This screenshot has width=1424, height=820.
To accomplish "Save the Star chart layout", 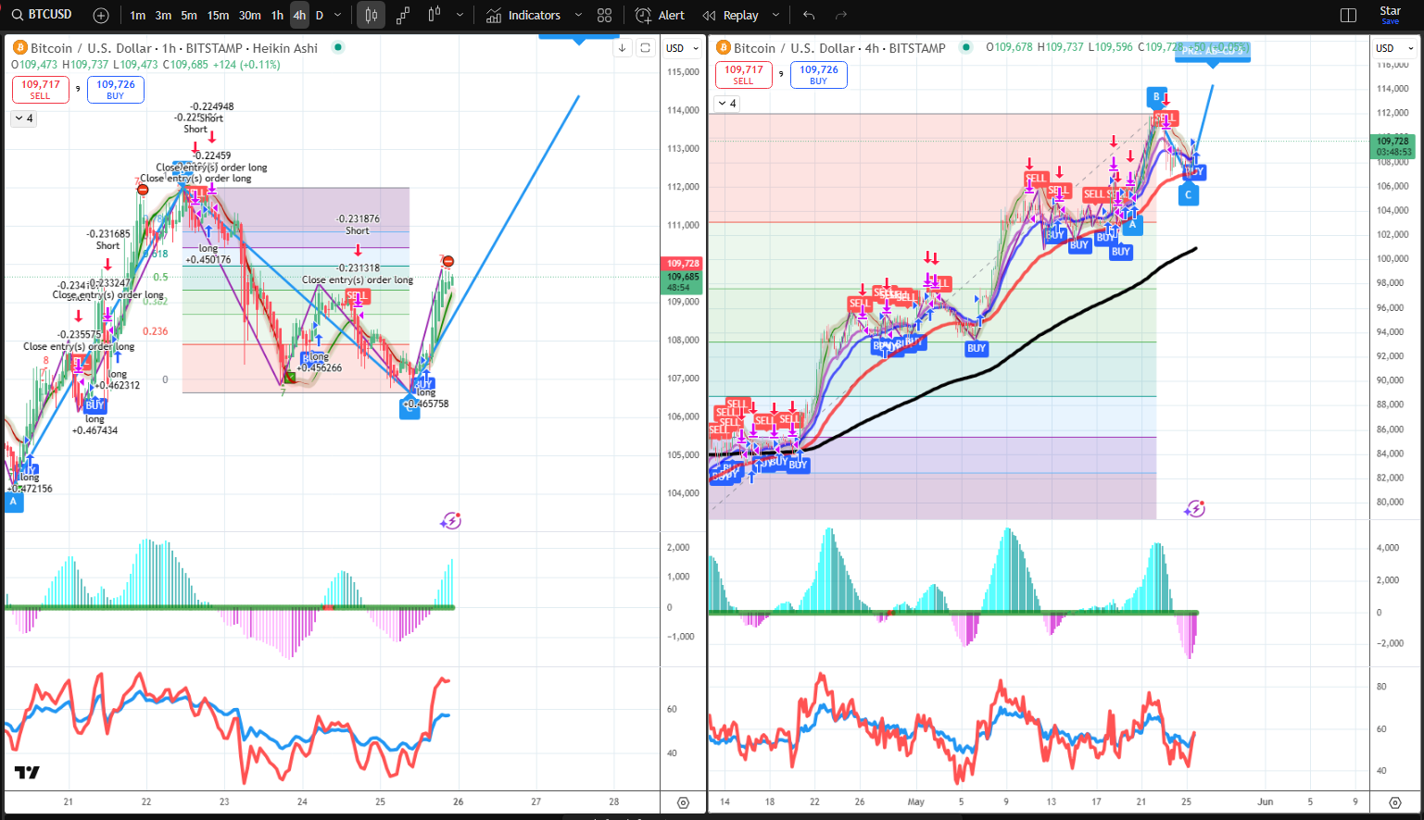I will [x=1391, y=15].
